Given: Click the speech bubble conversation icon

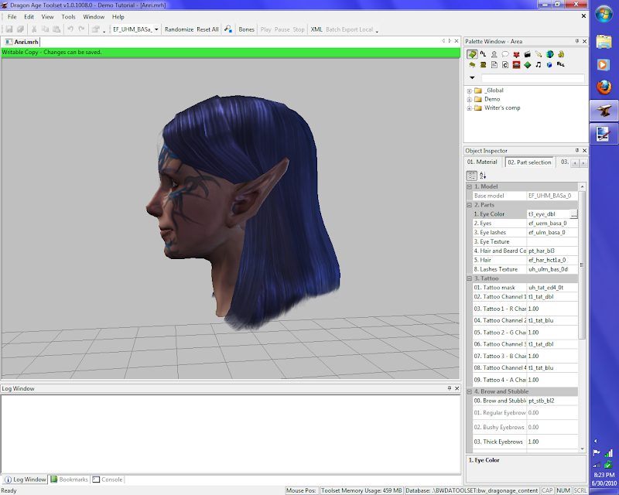Looking at the screenshot, I should click(504, 54).
